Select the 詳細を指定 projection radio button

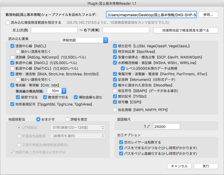(67, 119)
